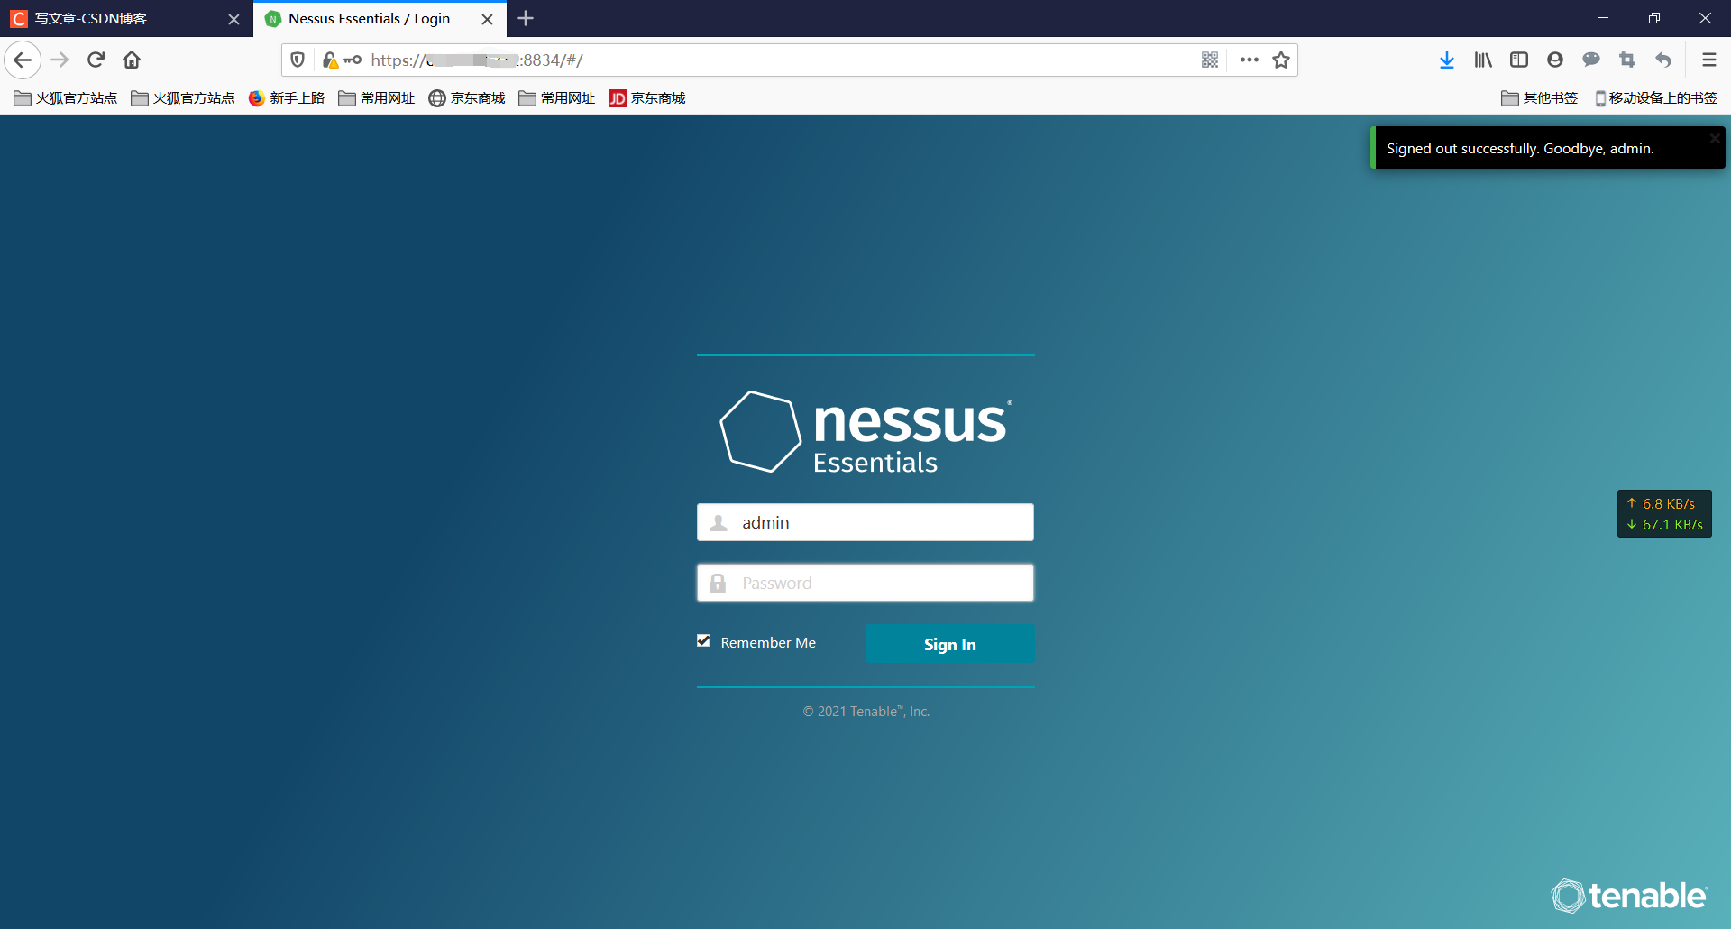Bookmark this page with the star icon

point(1281,60)
